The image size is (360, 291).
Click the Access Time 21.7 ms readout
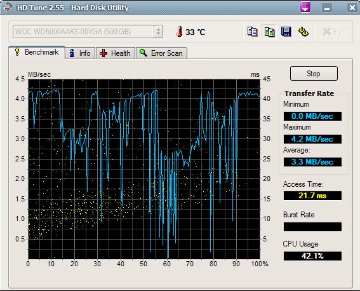coord(312,196)
